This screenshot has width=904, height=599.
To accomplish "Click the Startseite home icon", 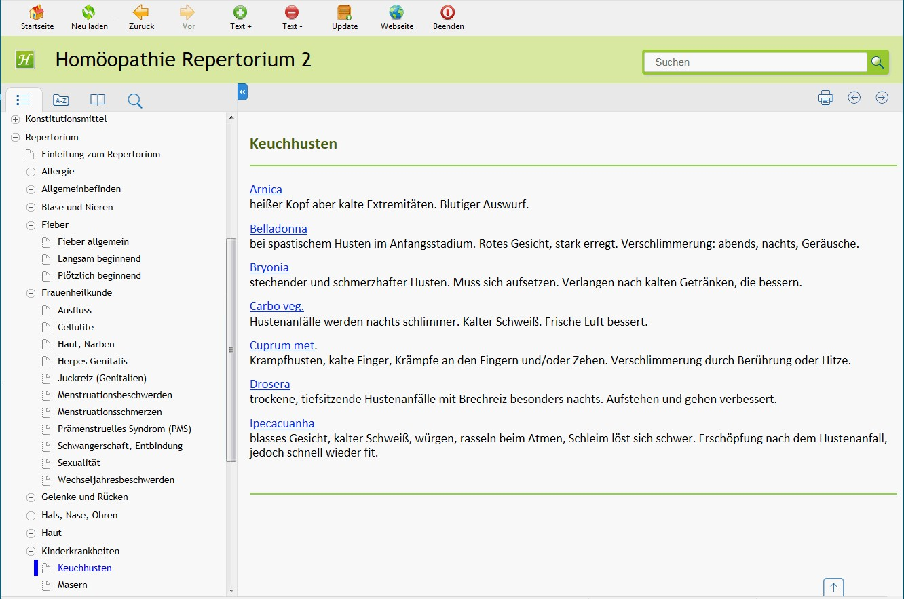I will click(x=37, y=13).
